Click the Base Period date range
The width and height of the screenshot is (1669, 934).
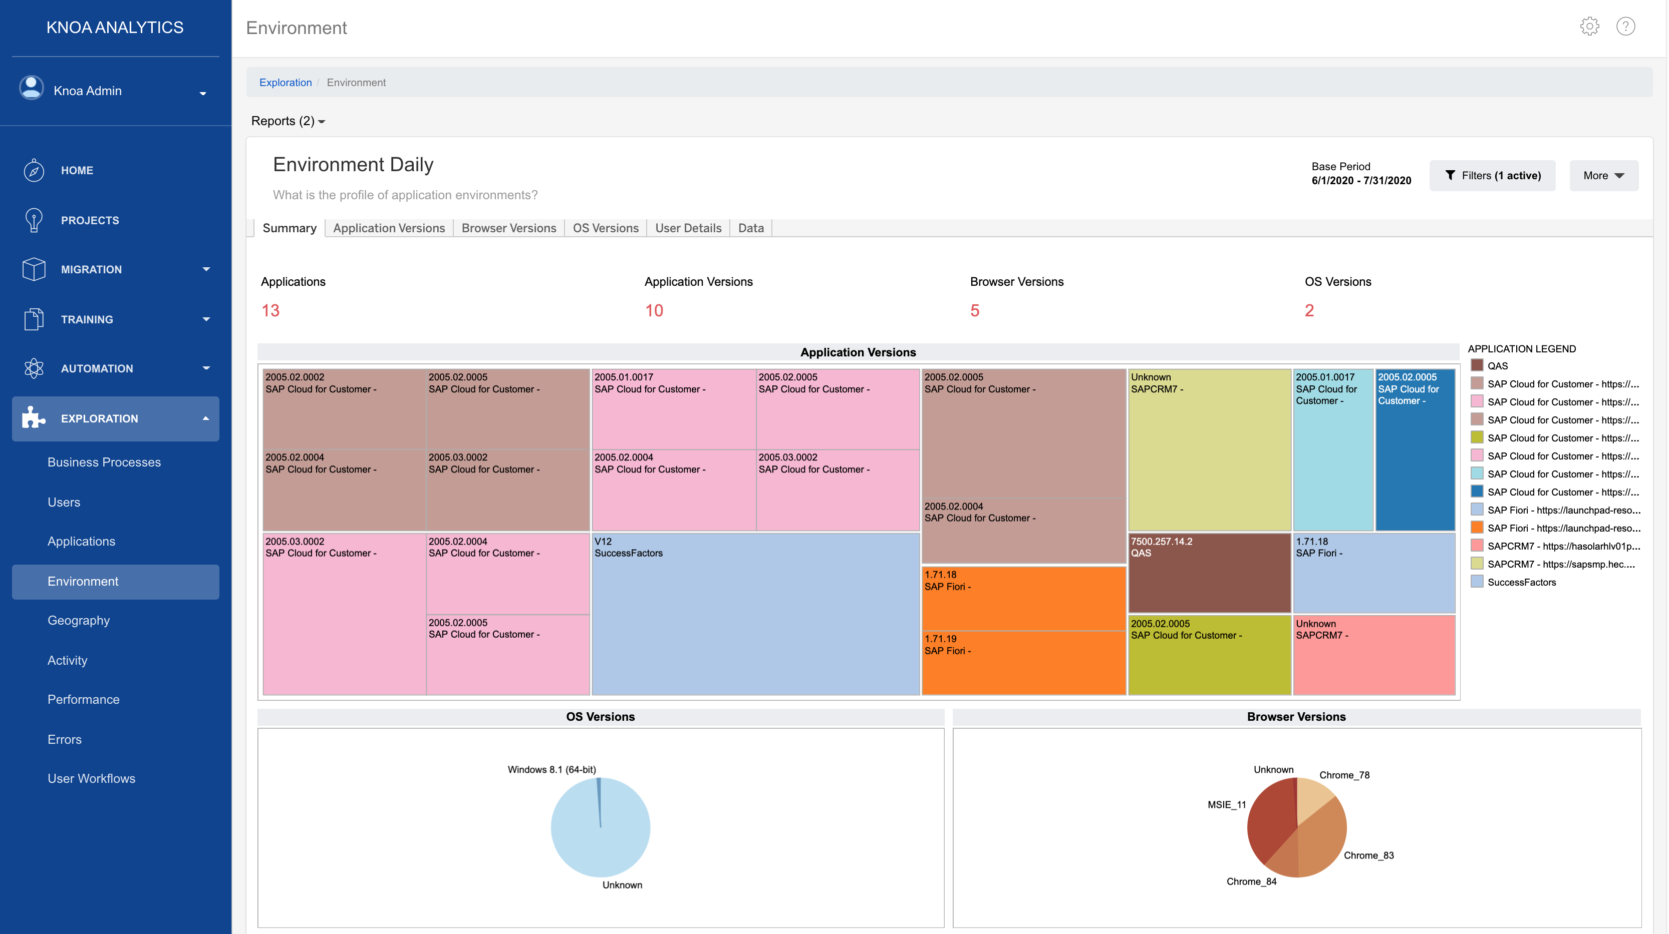point(1361,181)
